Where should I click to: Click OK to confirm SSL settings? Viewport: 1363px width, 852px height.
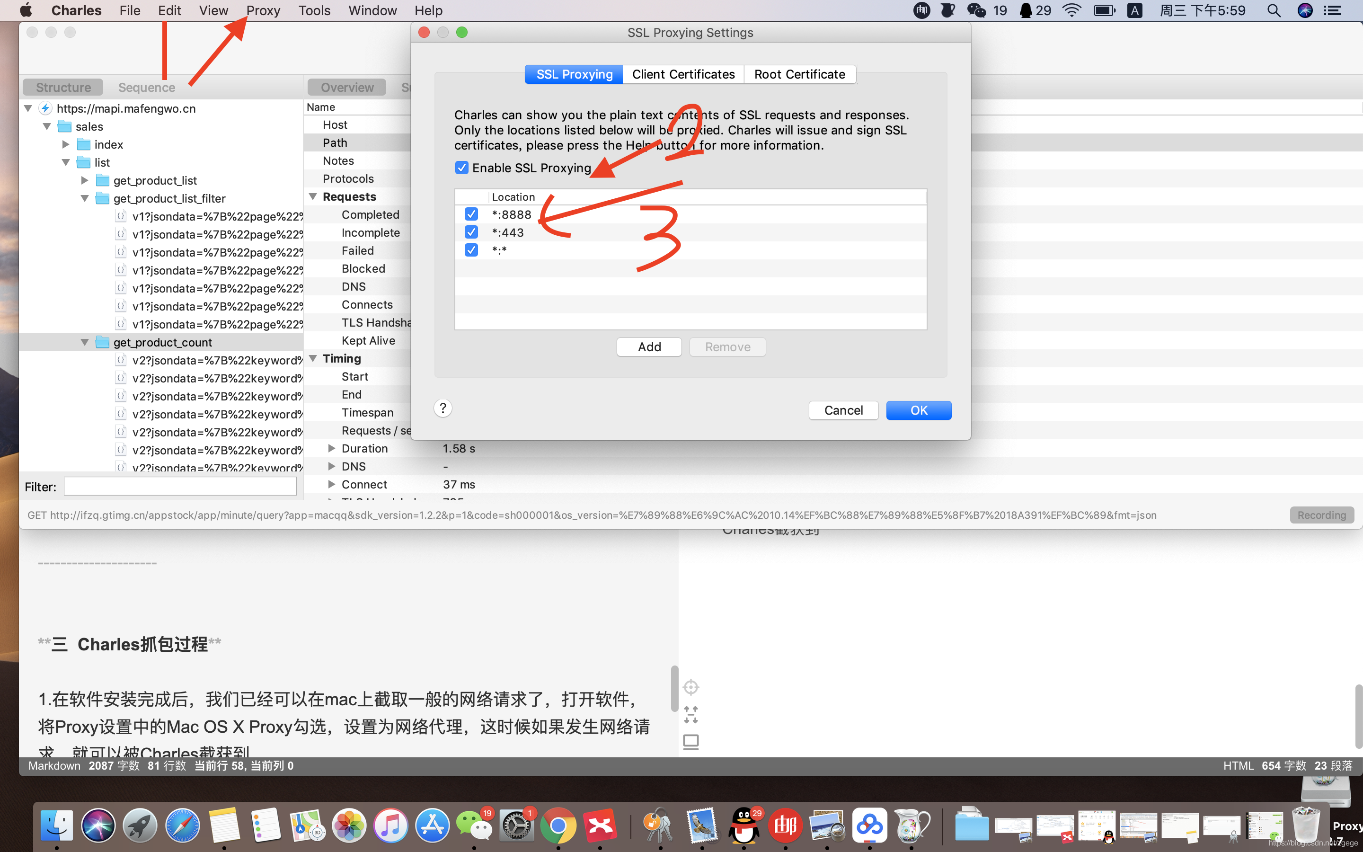(x=919, y=410)
